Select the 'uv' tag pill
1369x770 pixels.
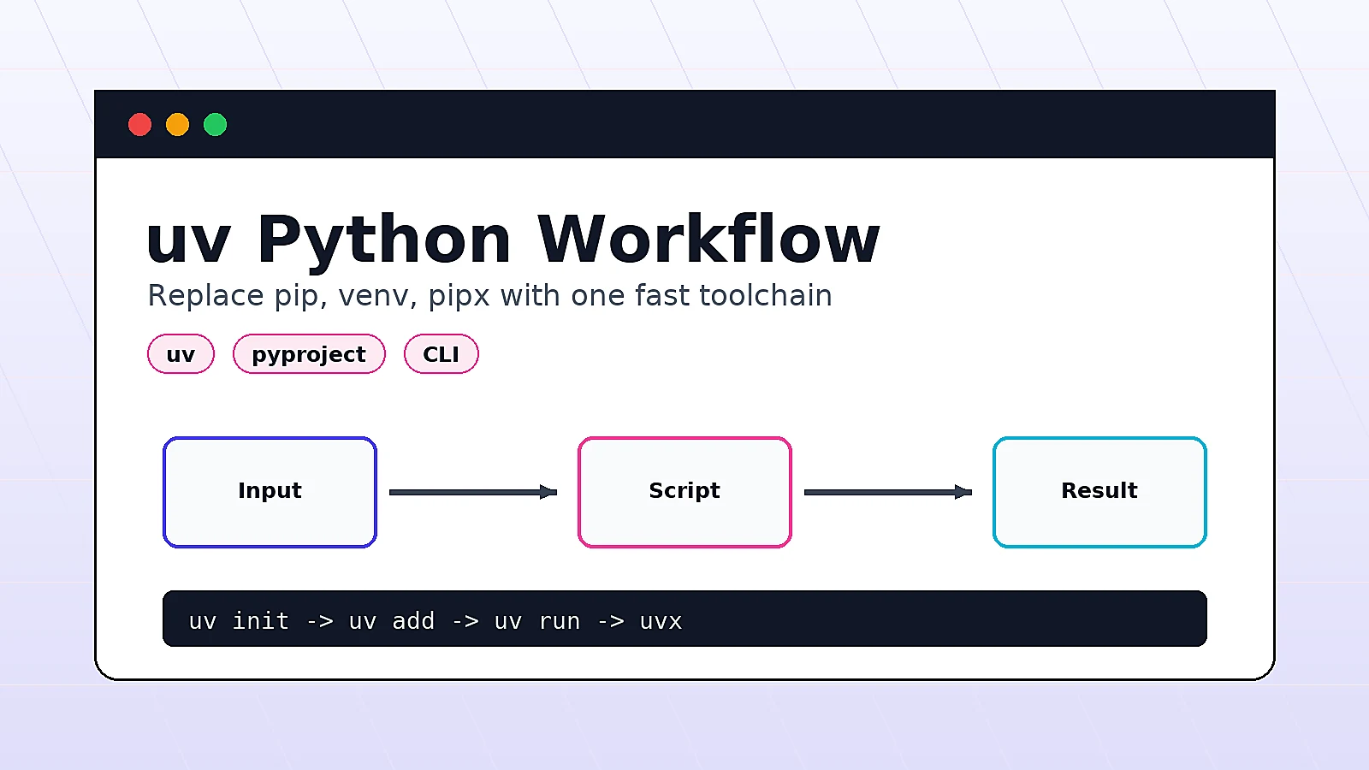click(181, 354)
